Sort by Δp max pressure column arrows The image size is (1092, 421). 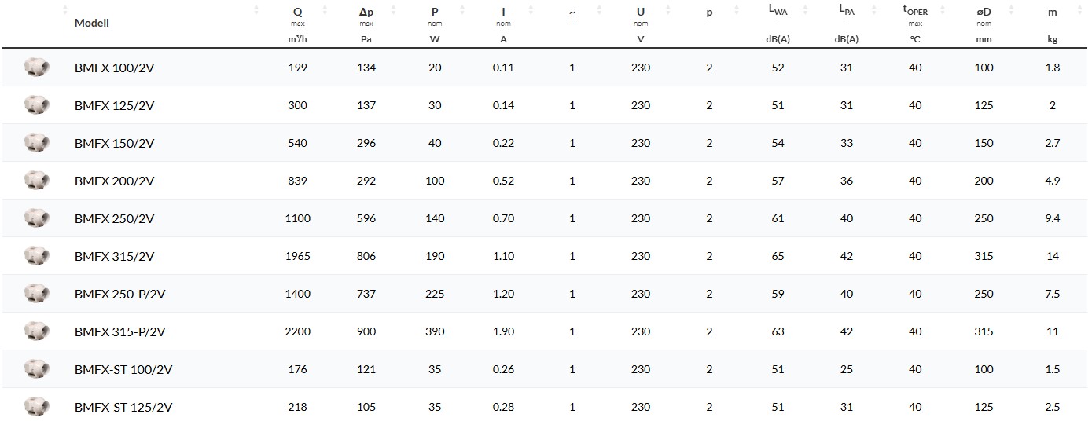392,10
